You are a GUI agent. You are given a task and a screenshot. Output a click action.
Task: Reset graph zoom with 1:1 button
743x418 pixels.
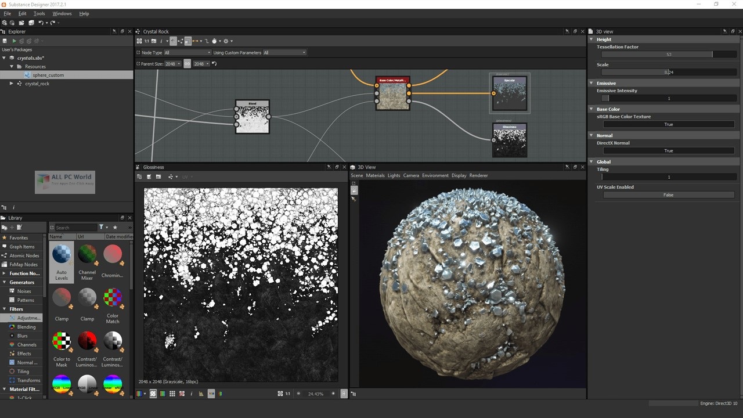pos(146,41)
